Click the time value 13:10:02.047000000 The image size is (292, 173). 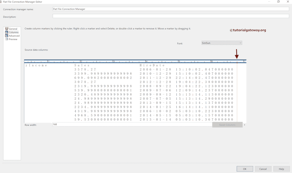click(204, 69)
